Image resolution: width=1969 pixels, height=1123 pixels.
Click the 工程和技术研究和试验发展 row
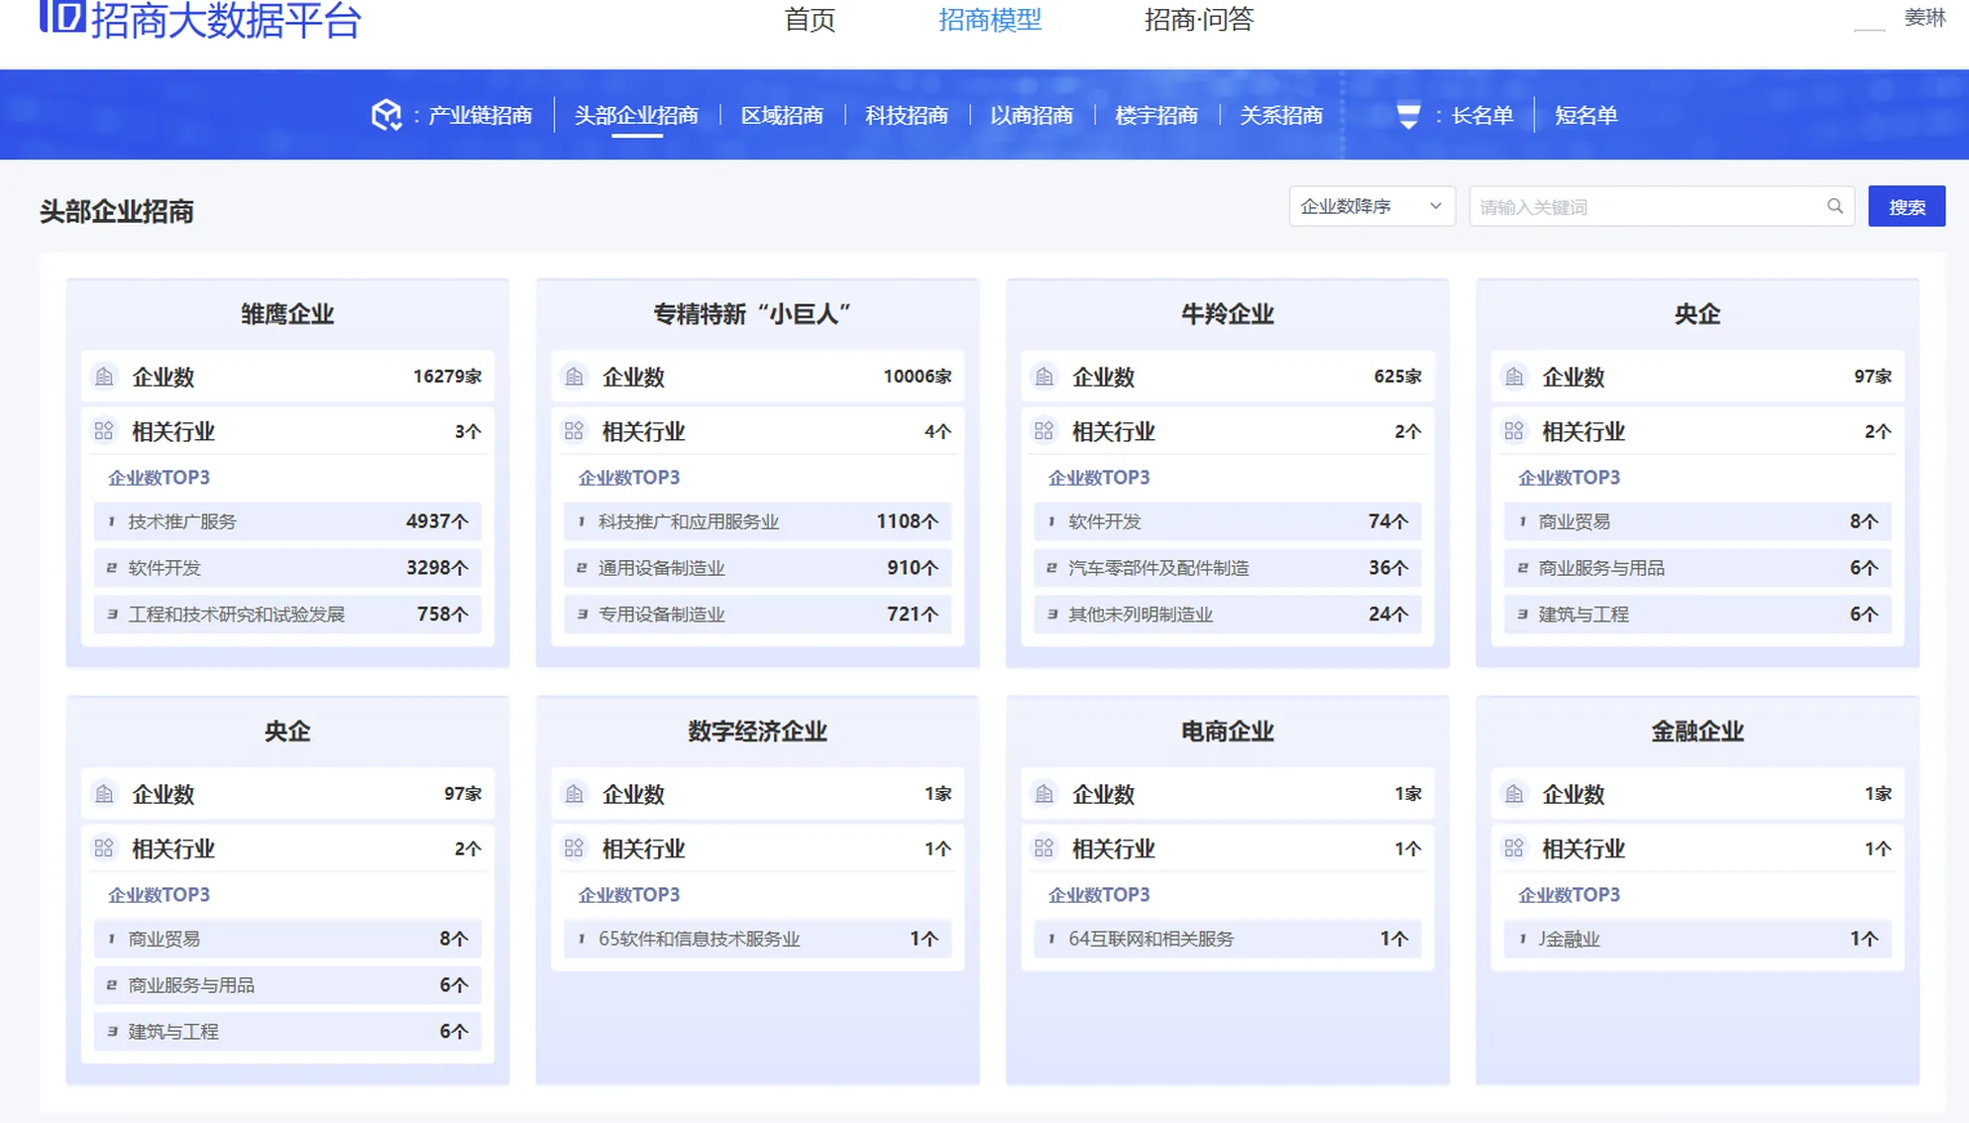287,615
